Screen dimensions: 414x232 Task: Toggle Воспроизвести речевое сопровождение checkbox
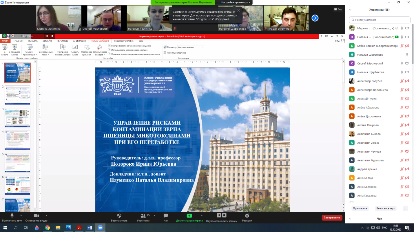click(109, 46)
